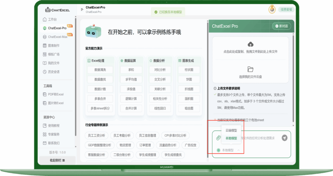Viewport: 333px width, 176px height.
Task: Click the CPI多表对比分析 sample chip
Action: pyautogui.click(x=175, y=136)
